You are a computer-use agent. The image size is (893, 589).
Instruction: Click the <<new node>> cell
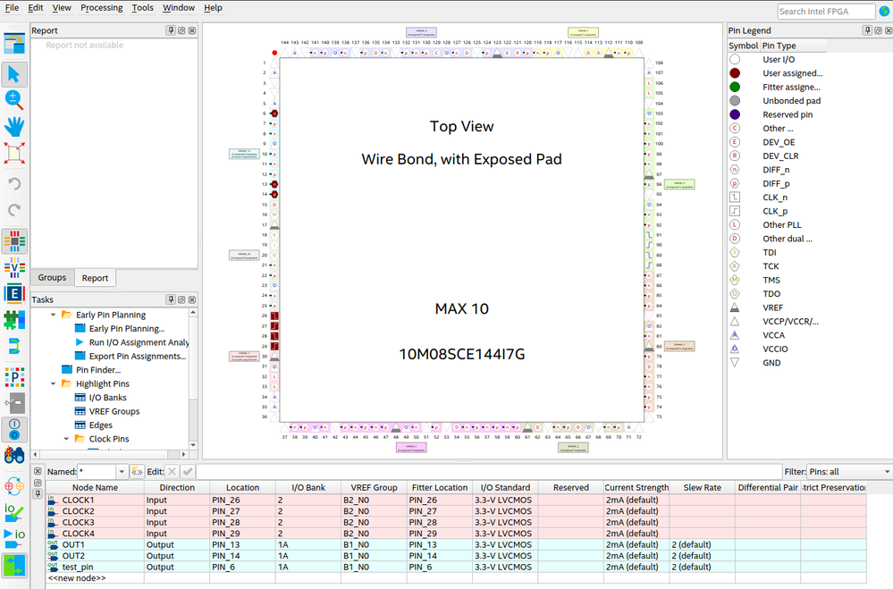(95, 578)
